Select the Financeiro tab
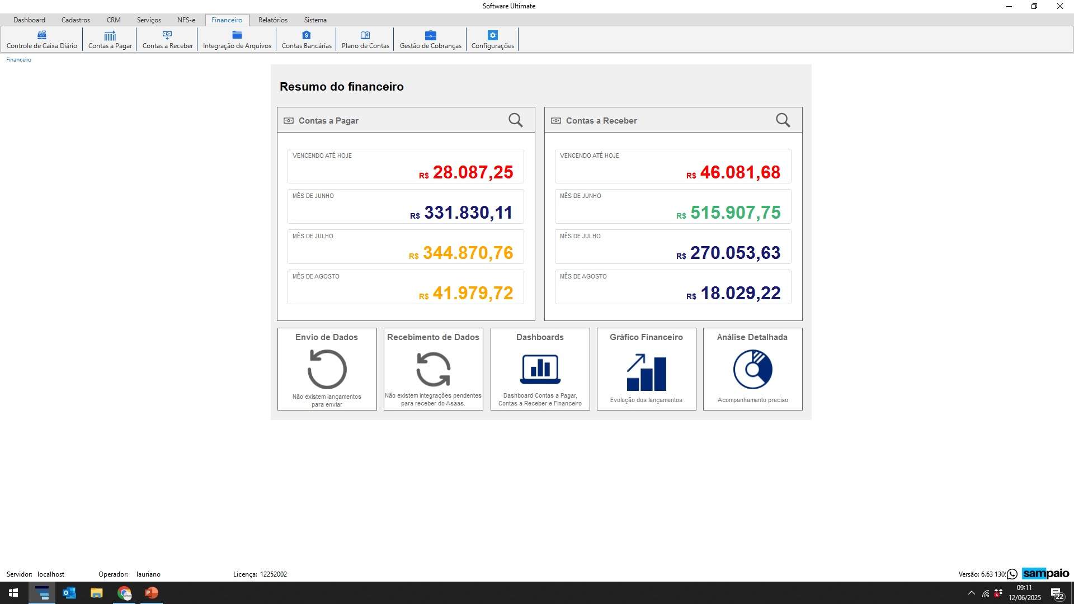This screenshot has width=1074, height=604. pos(227,20)
